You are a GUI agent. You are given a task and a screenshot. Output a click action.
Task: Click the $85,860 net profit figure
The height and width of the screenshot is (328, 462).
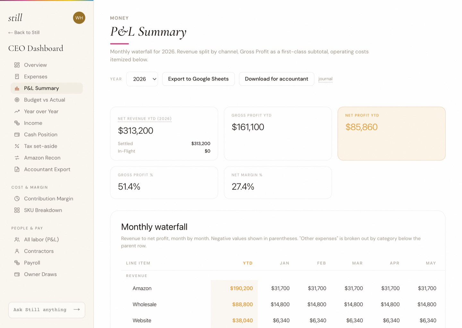tap(361, 127)
